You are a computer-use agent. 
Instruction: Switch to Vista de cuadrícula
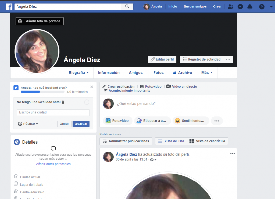(x=207, y=141)
